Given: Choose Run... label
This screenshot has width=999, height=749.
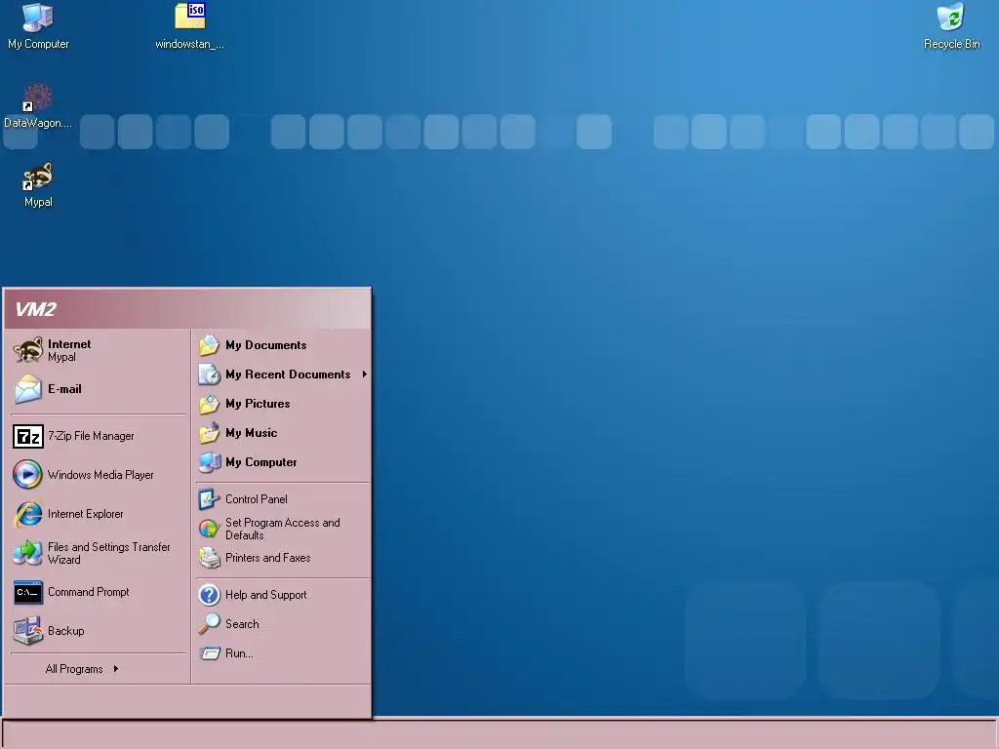Looking at the screenshot, I should [239, 653].
